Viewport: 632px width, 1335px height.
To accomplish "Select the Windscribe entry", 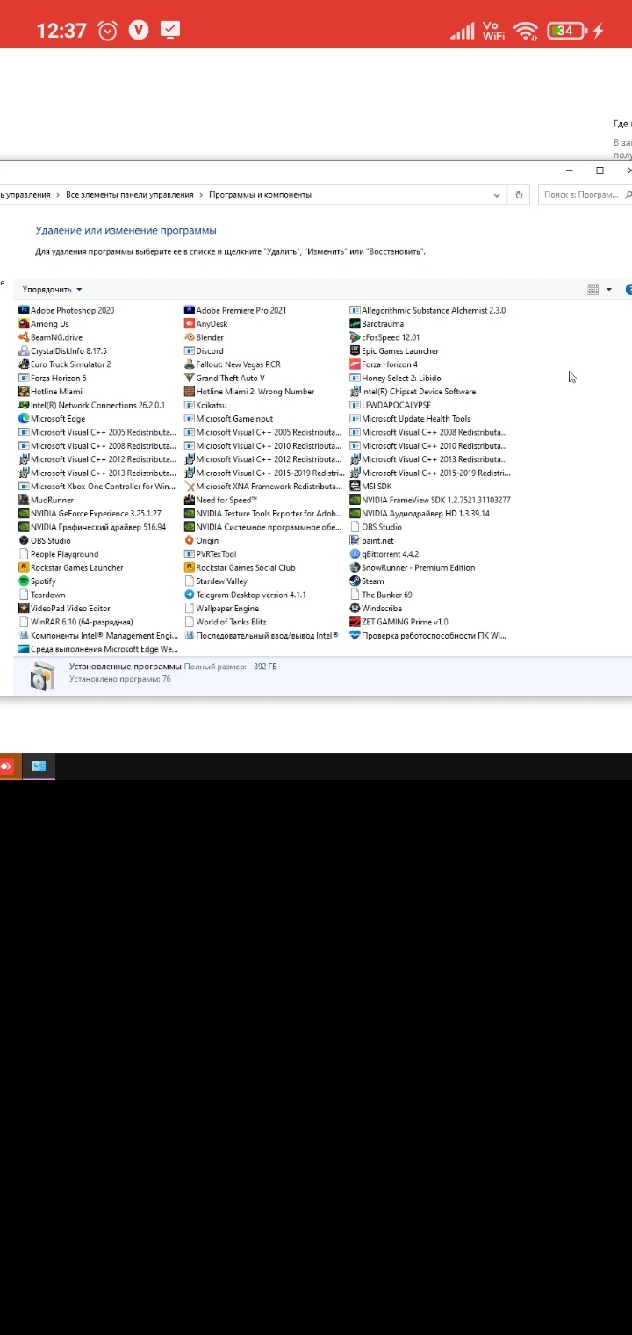I will pos(376,609).
